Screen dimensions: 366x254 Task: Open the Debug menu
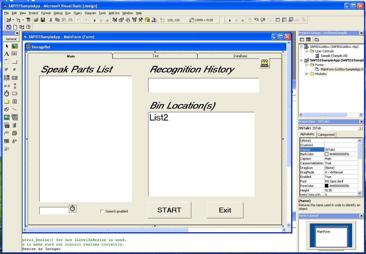[x=58, y=13]
